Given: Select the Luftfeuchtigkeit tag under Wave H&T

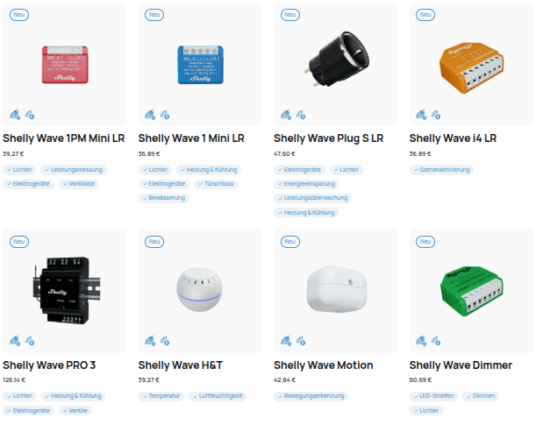Looking at the screenshot, I should point(218,396).
